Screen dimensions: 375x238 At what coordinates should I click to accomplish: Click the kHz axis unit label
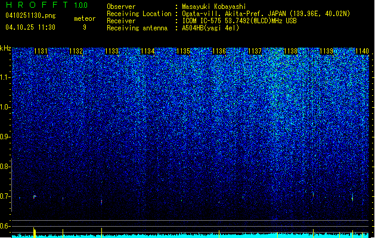5,48
